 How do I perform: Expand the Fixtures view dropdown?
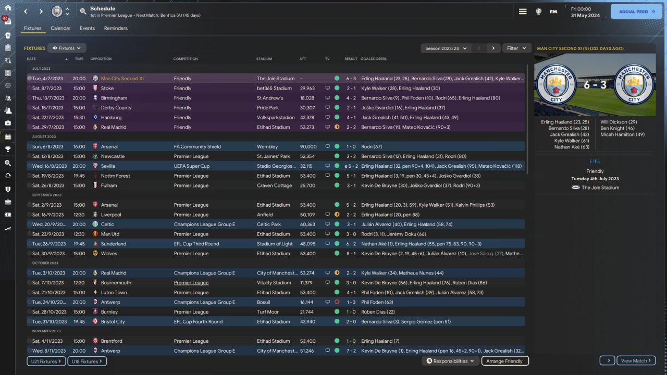click(x=67, y=48)
